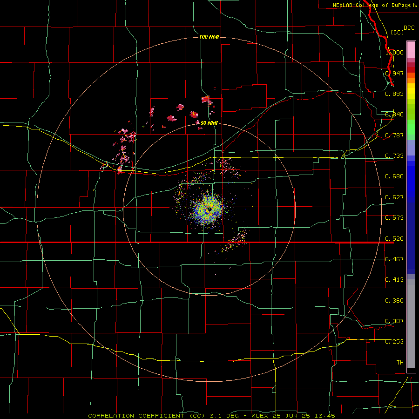Select the 0.360 legend value
The width and height of the screenshot is (419, 419).
click(394, 301)
